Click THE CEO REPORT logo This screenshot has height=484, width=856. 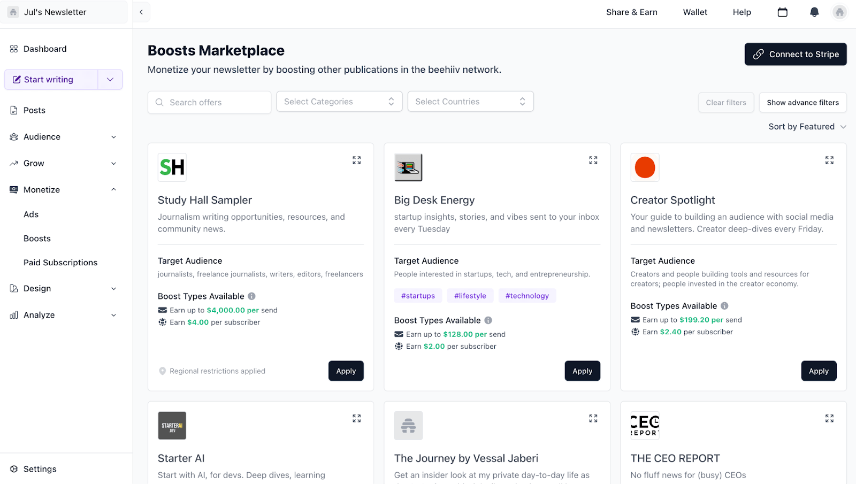coord(645,426)
